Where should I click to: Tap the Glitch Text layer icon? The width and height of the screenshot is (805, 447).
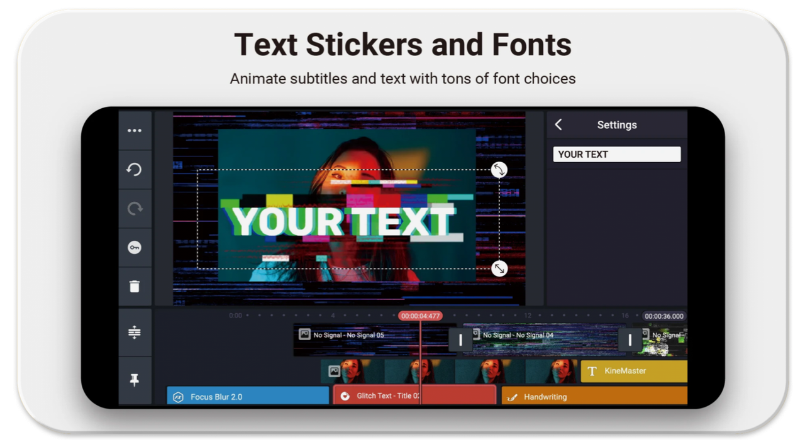coord(345,396)
